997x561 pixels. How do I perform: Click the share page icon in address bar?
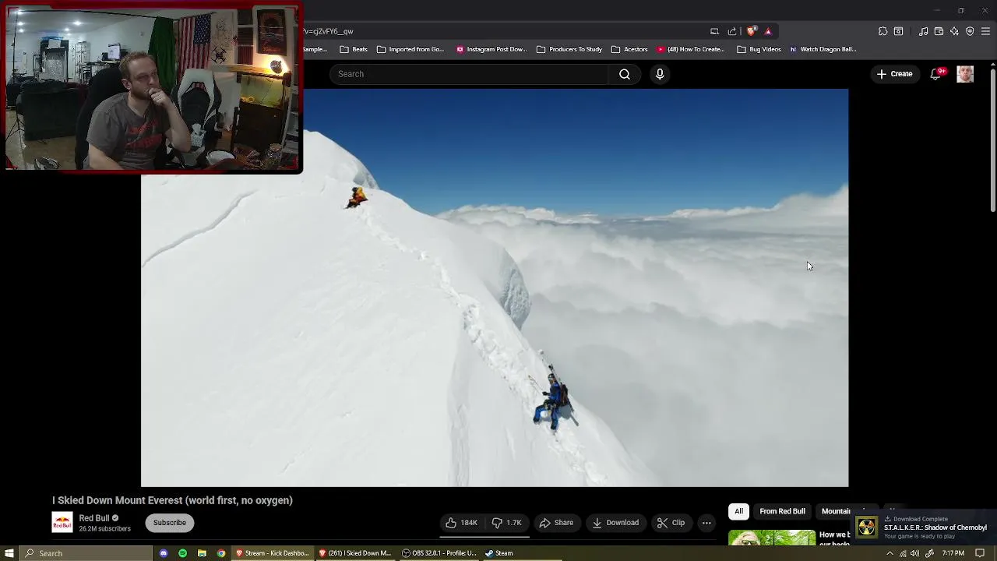pos(732,31)
